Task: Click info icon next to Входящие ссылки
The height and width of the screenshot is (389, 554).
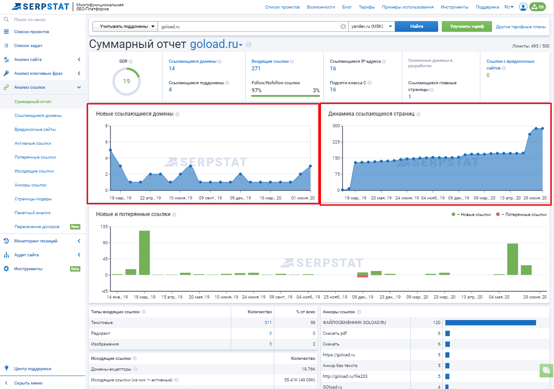Action: [292, 61]
